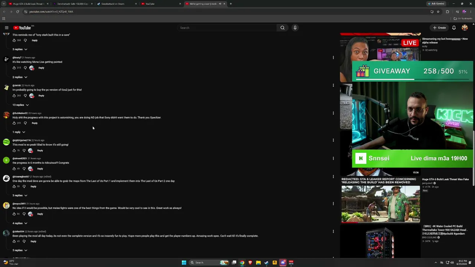Switch to 'Denshattack! on Steam' tab
The width and height of the screenshot is (475, 267).
click(x=117, y=4)
